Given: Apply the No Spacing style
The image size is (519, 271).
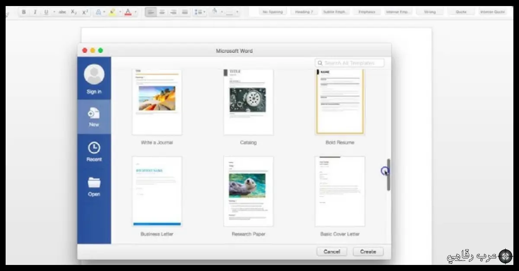Looking at the screenshot, I should (272, 12).
